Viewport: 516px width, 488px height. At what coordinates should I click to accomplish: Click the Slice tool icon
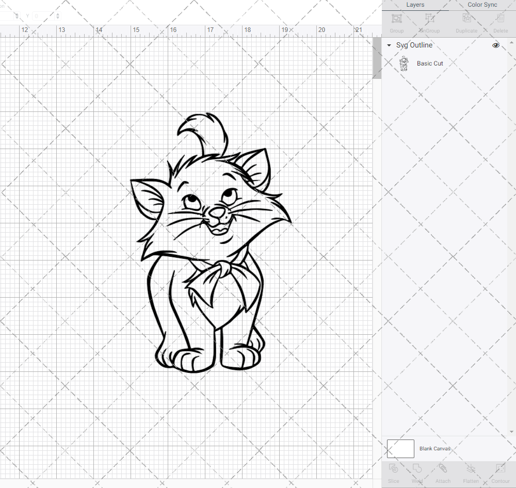[393, 468]
